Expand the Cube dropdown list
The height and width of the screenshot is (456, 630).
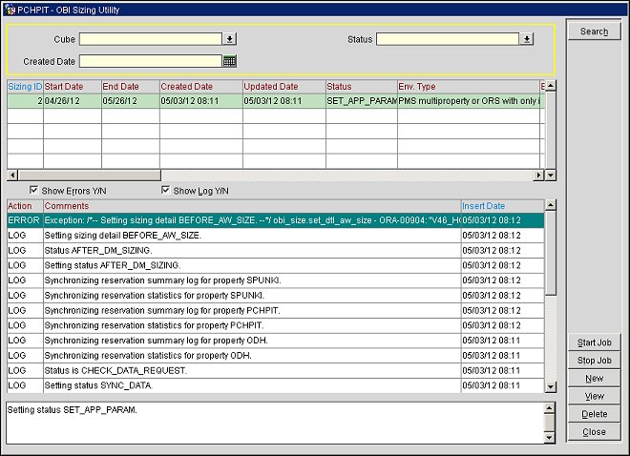(x=229, y=39)
